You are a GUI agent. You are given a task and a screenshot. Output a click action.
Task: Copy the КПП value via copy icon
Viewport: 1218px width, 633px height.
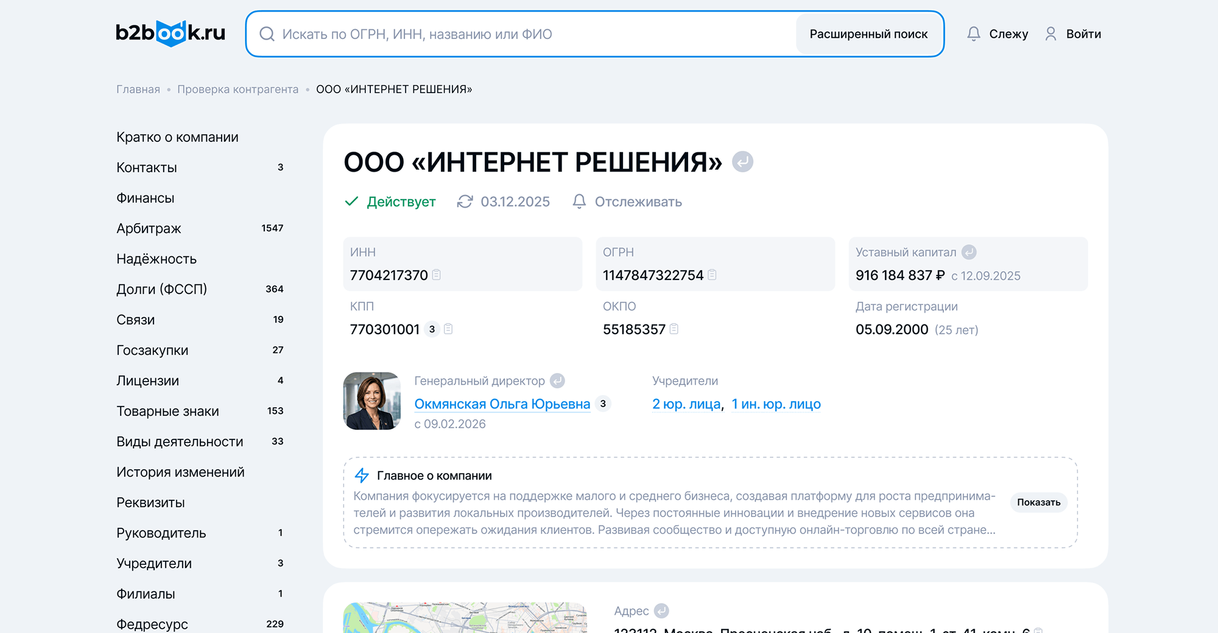(448, 329)
